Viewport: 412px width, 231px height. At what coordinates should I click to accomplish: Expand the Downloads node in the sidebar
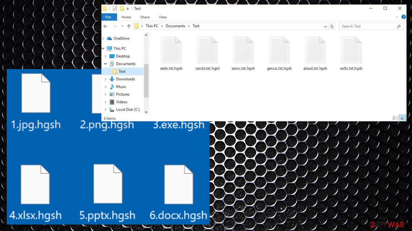pyautogui.click(x=106, y=79)
